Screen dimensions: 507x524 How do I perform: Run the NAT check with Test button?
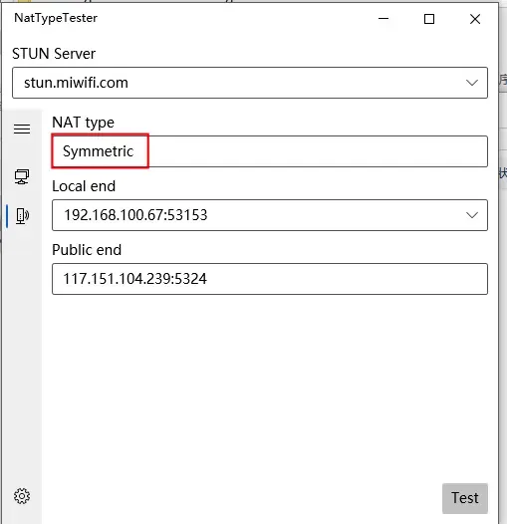tap(465, 498)
